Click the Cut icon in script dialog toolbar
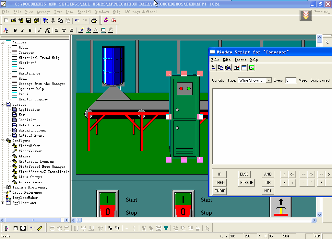The image size is (332, 239). [x=213, y=68]
